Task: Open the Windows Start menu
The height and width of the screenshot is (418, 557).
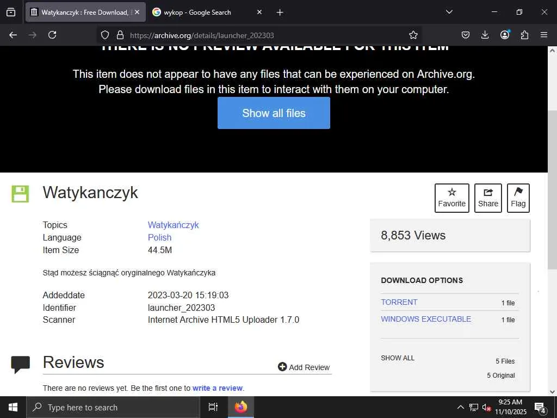Action: coord(13,407)
